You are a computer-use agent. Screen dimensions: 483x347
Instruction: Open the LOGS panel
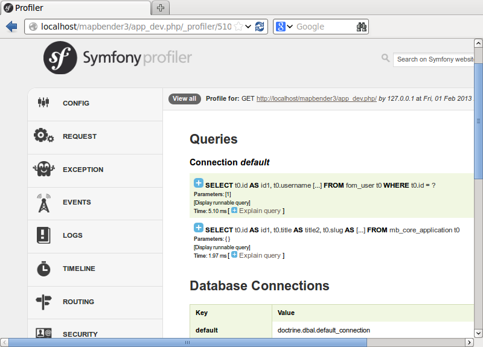pos(95,237)
